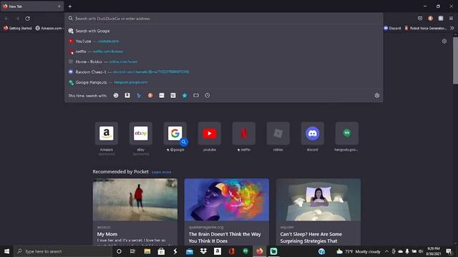Open a new tab with the plus button
The height and width of the screenshot is (257, 458).
coord(70,6)
